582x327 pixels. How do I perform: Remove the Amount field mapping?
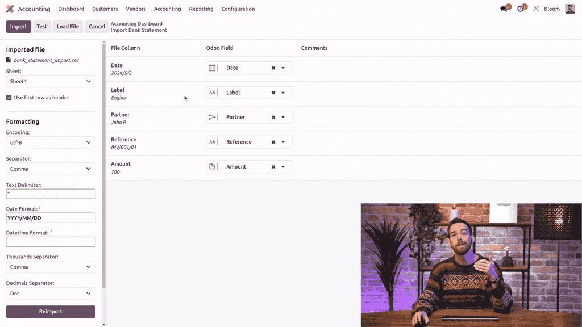pos(273,167)
